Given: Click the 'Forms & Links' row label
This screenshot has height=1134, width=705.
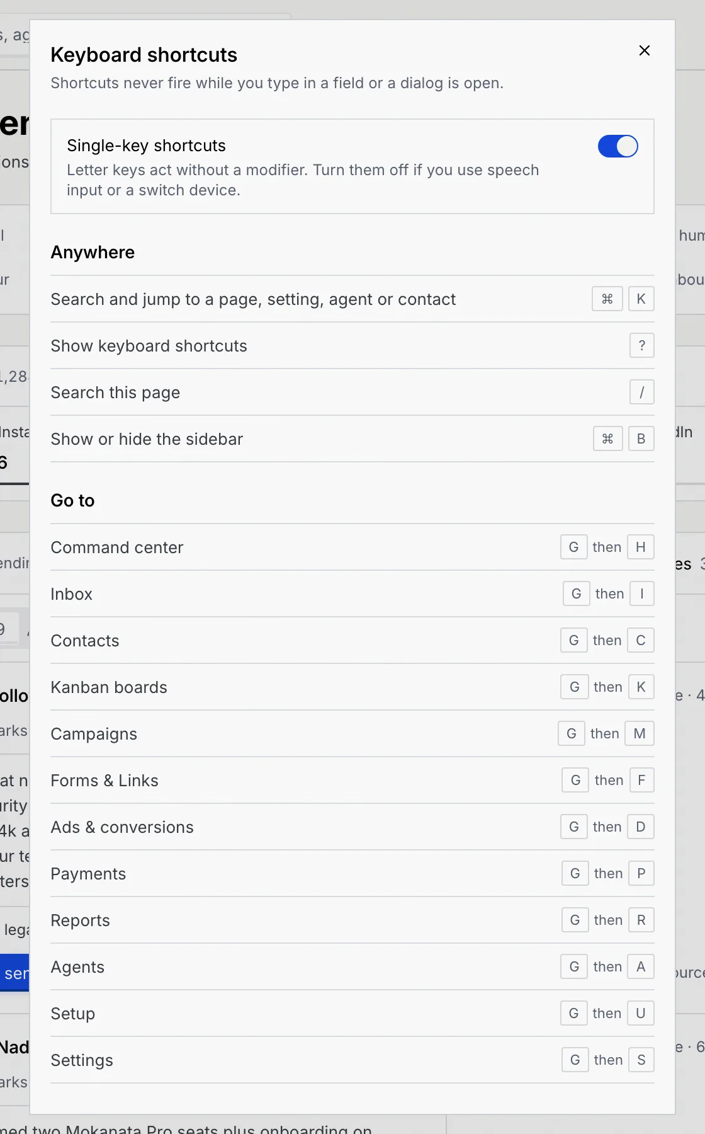Looking at the screenshot, I should [x=104, y=781].
